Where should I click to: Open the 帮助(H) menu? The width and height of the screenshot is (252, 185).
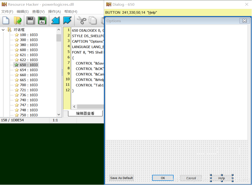(71, 12)
